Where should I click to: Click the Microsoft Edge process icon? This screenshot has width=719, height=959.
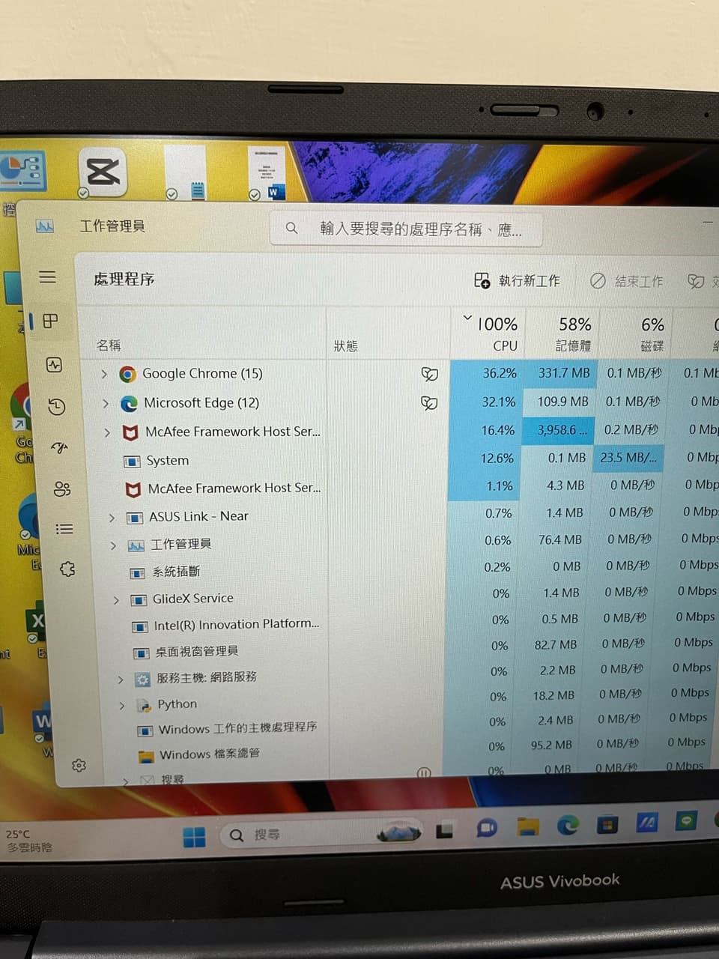(x=130, y=403)
